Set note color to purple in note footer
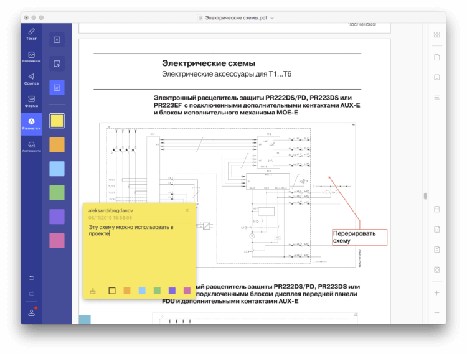467x354 pixels. click(x=172, y=291)
